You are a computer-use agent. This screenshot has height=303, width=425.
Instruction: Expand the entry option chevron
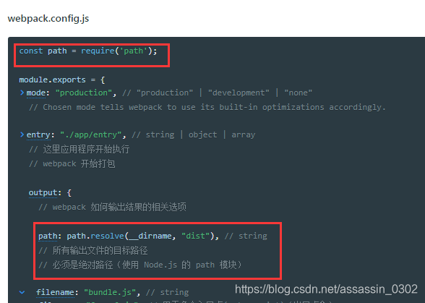click(22, 135)
